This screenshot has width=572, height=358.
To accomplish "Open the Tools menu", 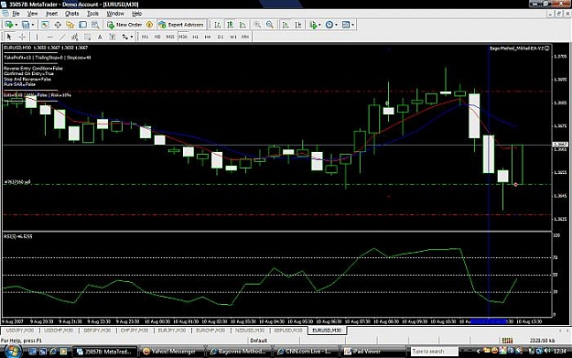I will point(92,14).
